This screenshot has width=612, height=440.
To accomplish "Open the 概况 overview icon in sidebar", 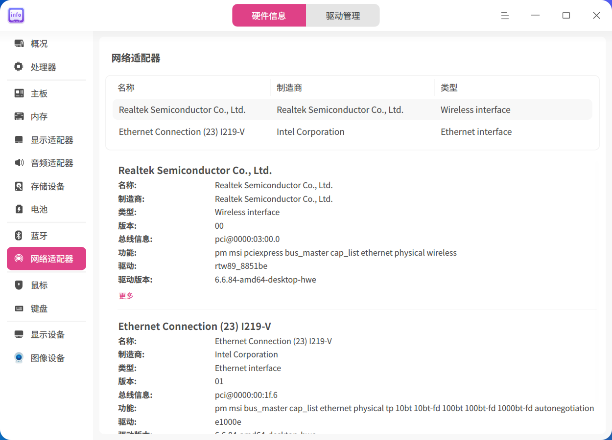I will pos(19,44).
